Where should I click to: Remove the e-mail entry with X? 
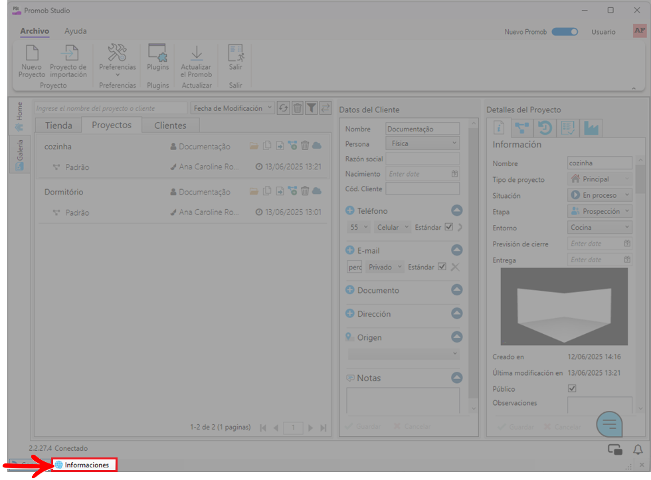coord(456,267)
